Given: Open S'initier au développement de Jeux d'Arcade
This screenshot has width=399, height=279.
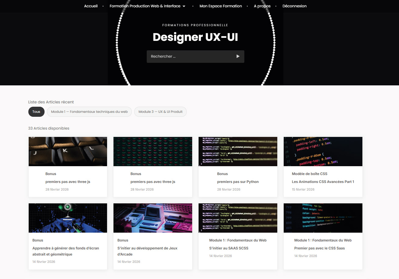Looking at the screenshot, I should (147, 251).
